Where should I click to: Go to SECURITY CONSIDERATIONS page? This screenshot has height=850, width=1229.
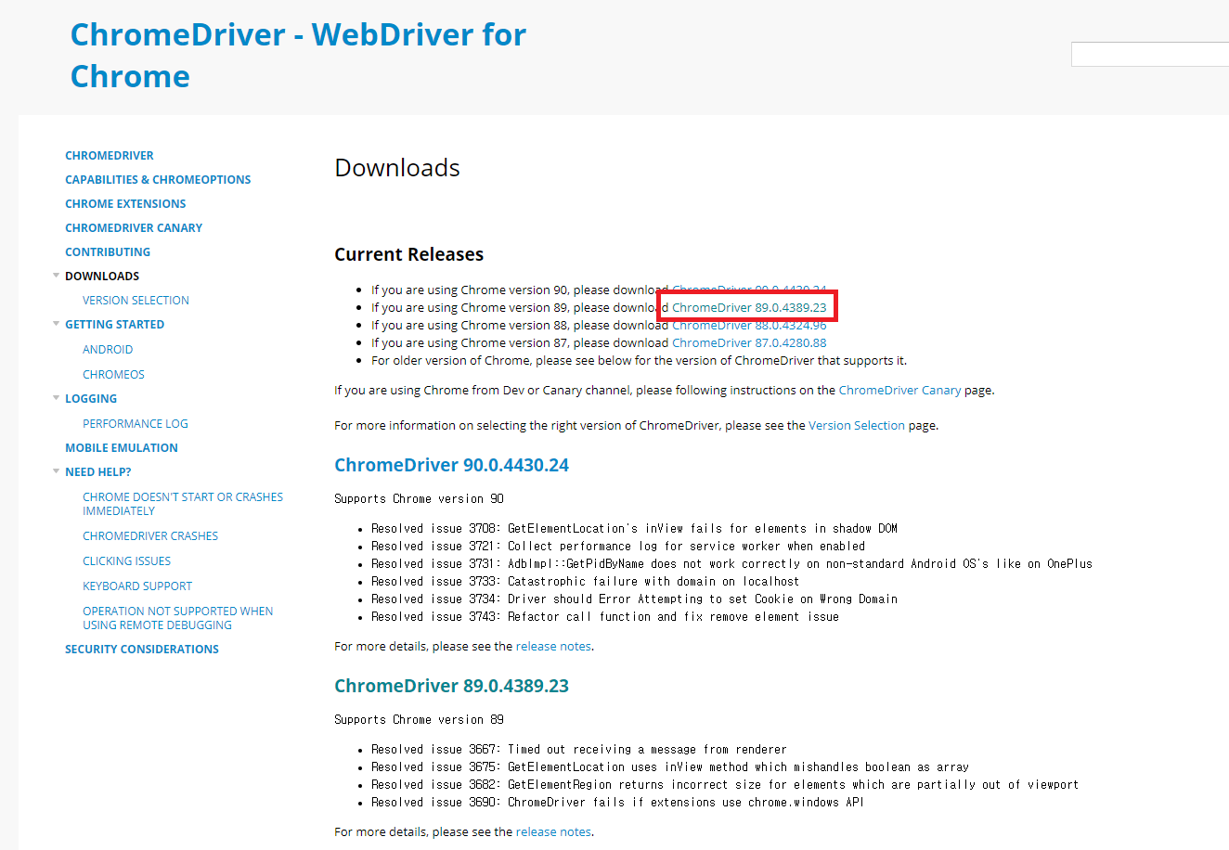coord(142,650)
